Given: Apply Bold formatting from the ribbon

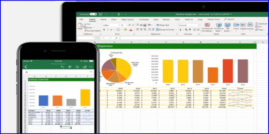Looking at the screenshot, I should (104, 30).
